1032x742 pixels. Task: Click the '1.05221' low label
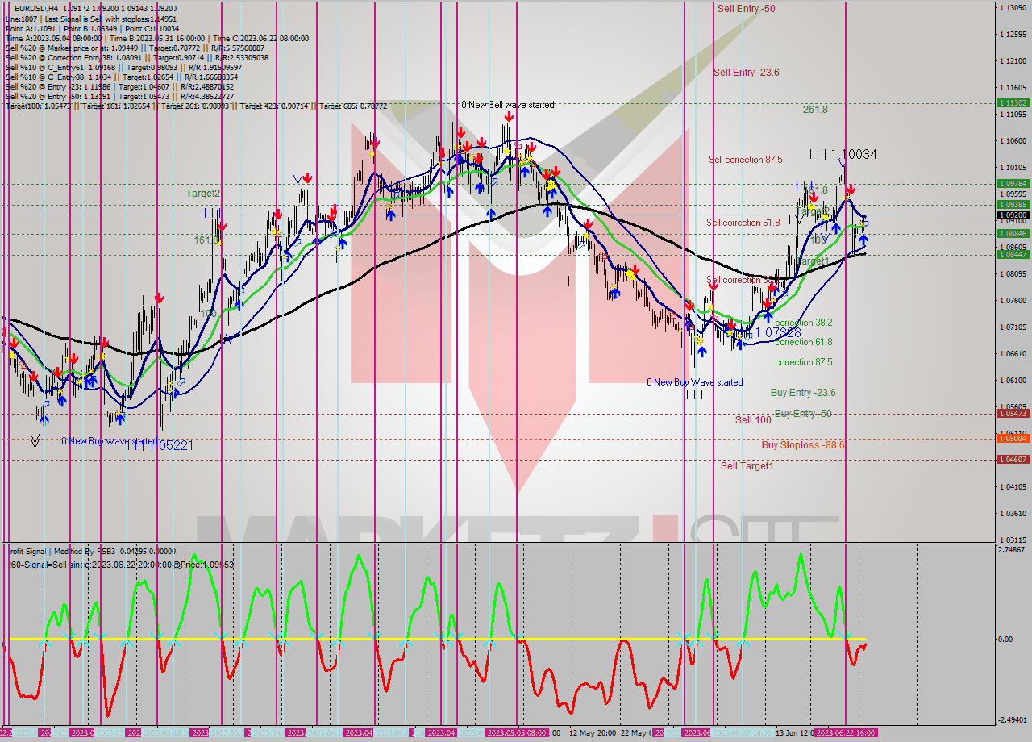[x=170, y=445]
